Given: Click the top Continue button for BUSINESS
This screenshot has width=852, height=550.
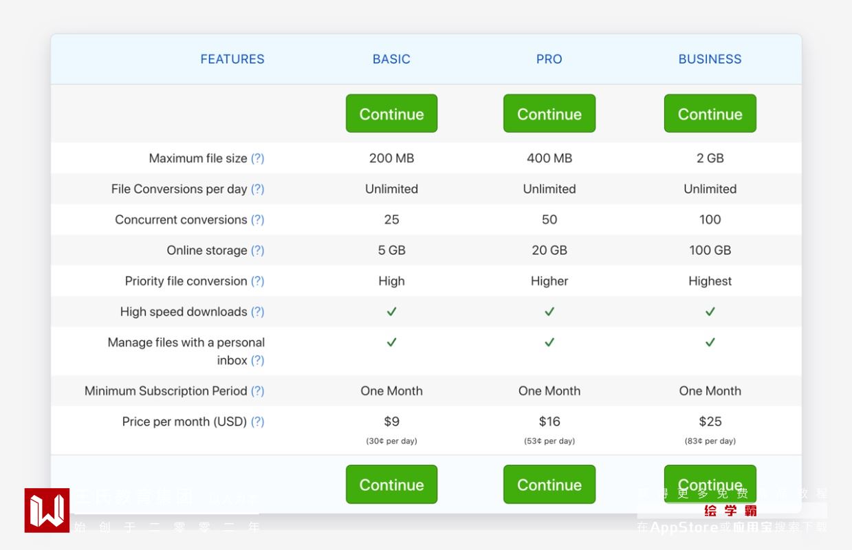Looking at the screenshot, I should pos(710,113).
